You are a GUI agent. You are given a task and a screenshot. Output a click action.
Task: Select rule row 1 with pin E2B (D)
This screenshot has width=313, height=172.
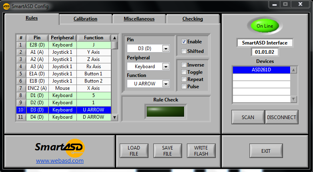(64, 45)
